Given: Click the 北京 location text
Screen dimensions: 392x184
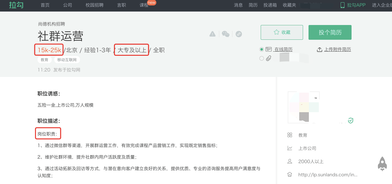Looking at the screenshot, I should 72,50.
